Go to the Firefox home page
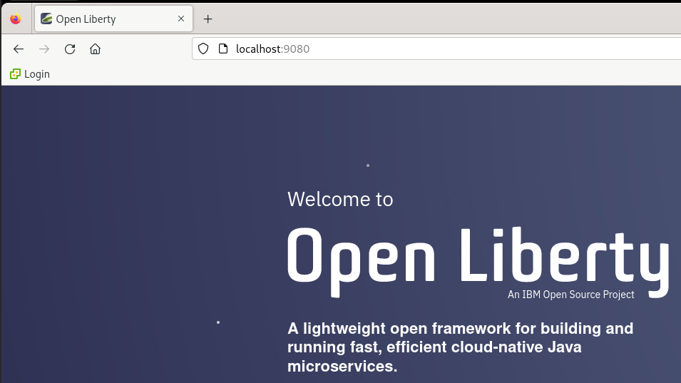681x383 pixels. tap(95, 49)
